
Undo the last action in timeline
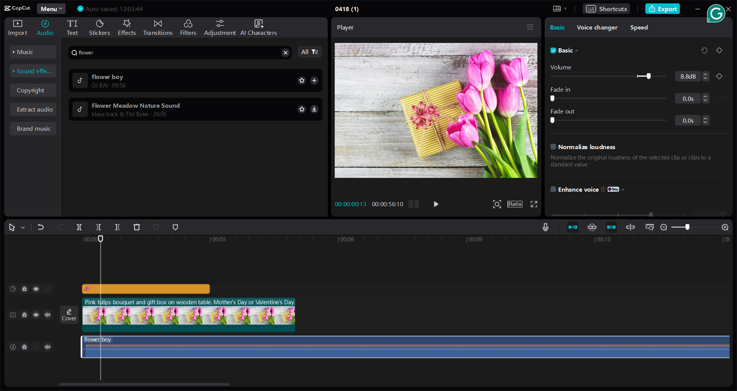click(x=41, y=227)
